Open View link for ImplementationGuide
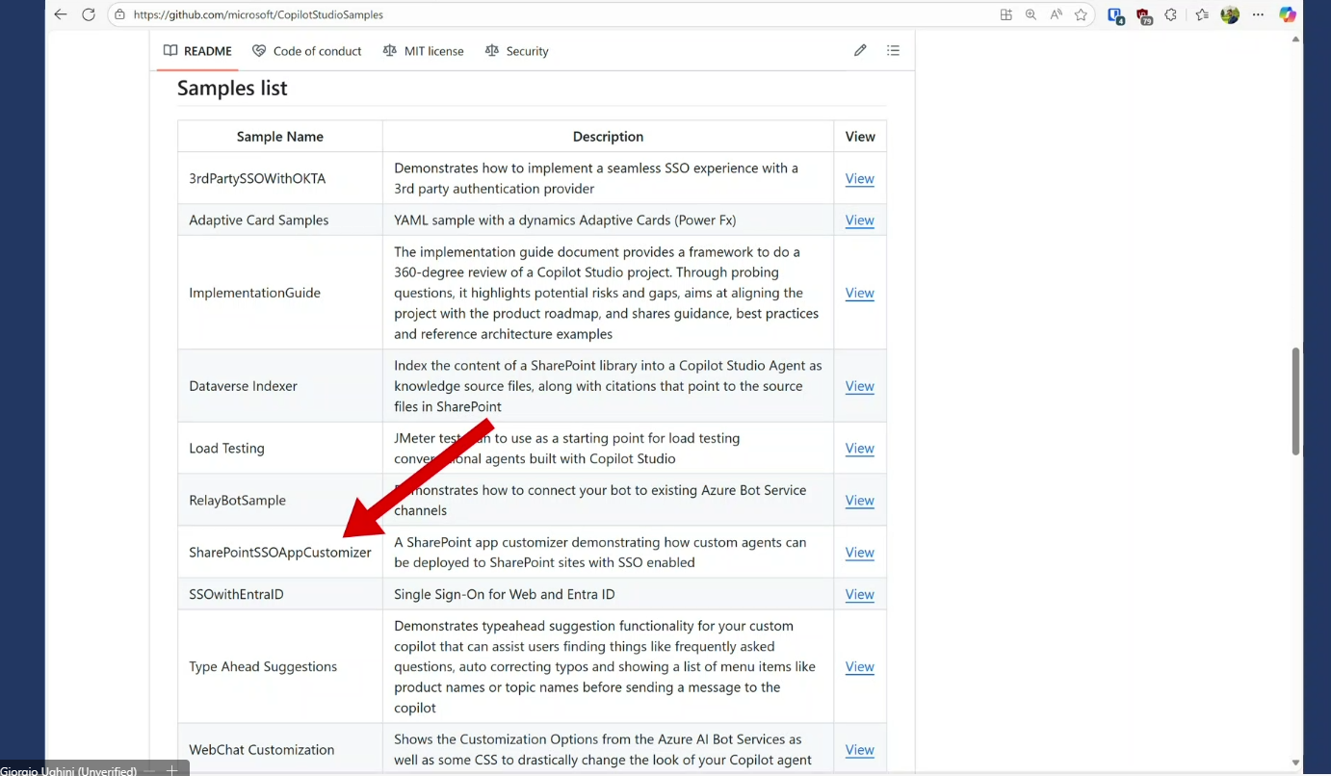The image size is (1331, 776). point(860,293)
